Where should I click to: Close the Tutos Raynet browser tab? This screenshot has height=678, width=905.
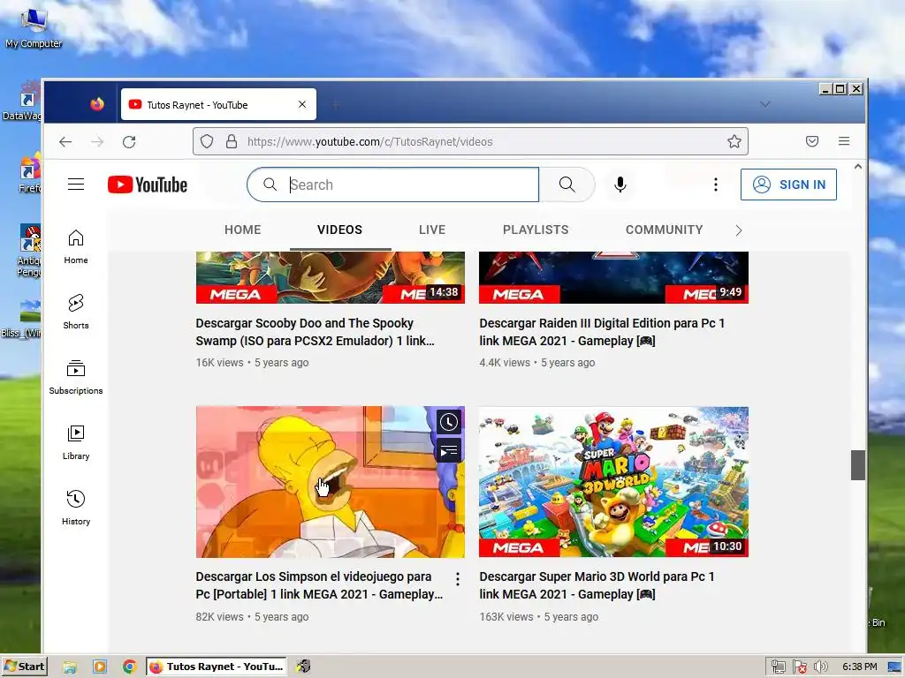pyautogui.click(x=302, y=104)
